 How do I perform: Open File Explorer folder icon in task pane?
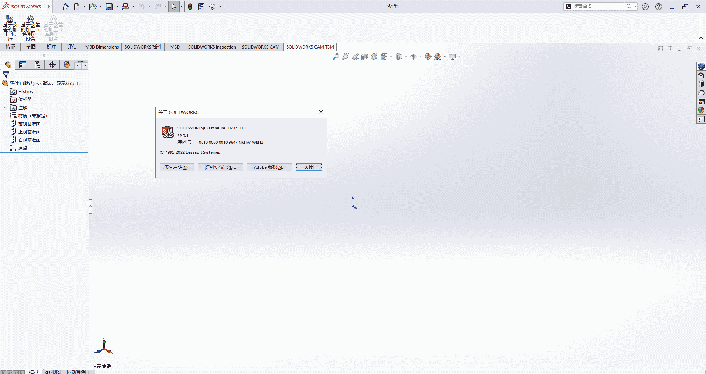click(701, 93)
